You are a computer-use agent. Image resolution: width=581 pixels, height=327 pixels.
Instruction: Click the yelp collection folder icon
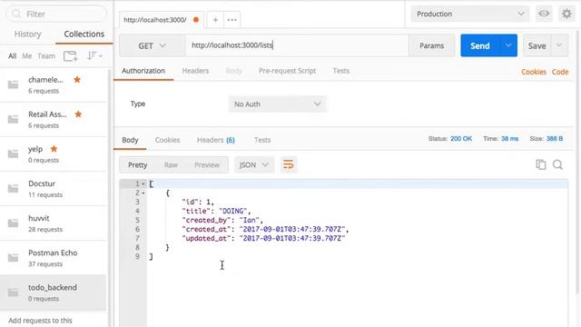14,154
